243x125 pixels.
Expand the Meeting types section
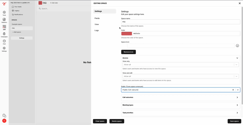pos(180,105)
